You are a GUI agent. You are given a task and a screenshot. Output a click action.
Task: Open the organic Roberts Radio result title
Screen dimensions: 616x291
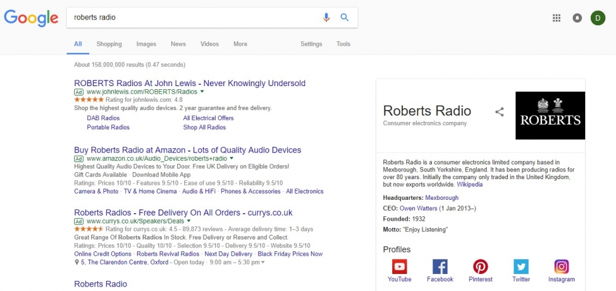[101, 284]
